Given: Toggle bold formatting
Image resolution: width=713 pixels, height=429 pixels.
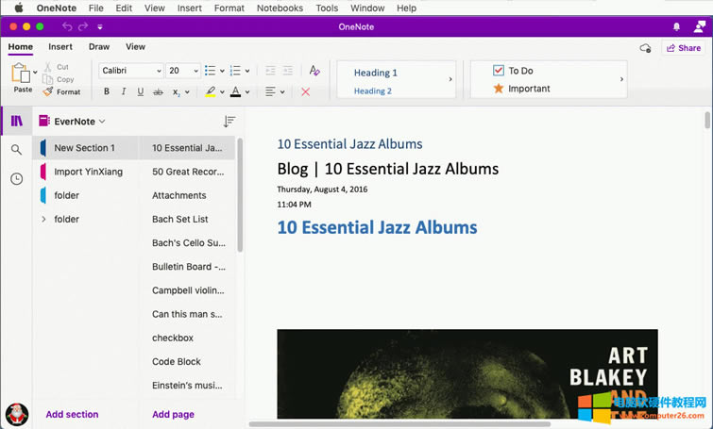Looking at the screenshot, I should [x=107, y=92].
